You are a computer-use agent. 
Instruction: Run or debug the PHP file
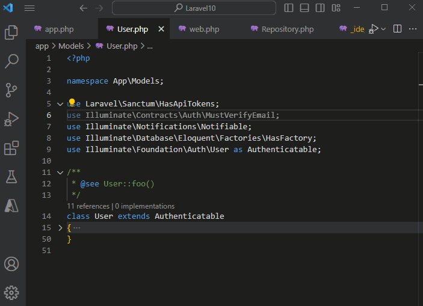(374, 29)
